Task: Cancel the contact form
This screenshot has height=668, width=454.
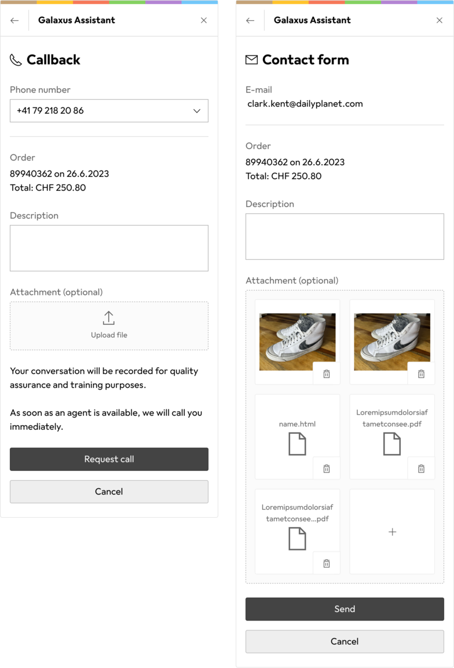Action: click(x=345, y=641)
